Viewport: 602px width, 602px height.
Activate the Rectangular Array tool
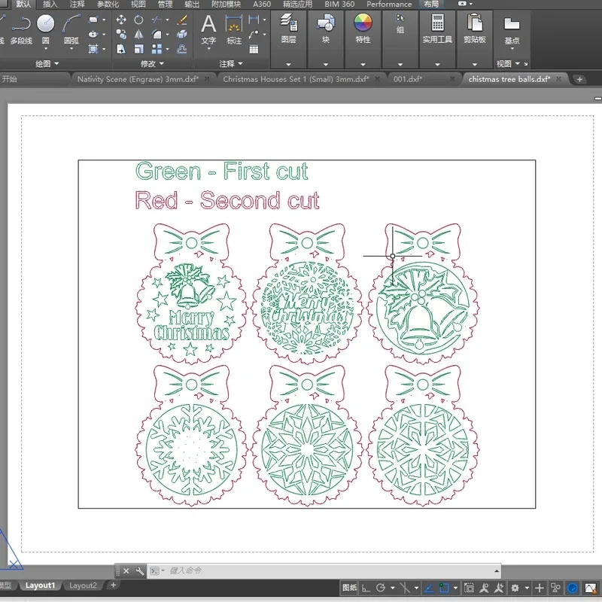click(157, 49)
